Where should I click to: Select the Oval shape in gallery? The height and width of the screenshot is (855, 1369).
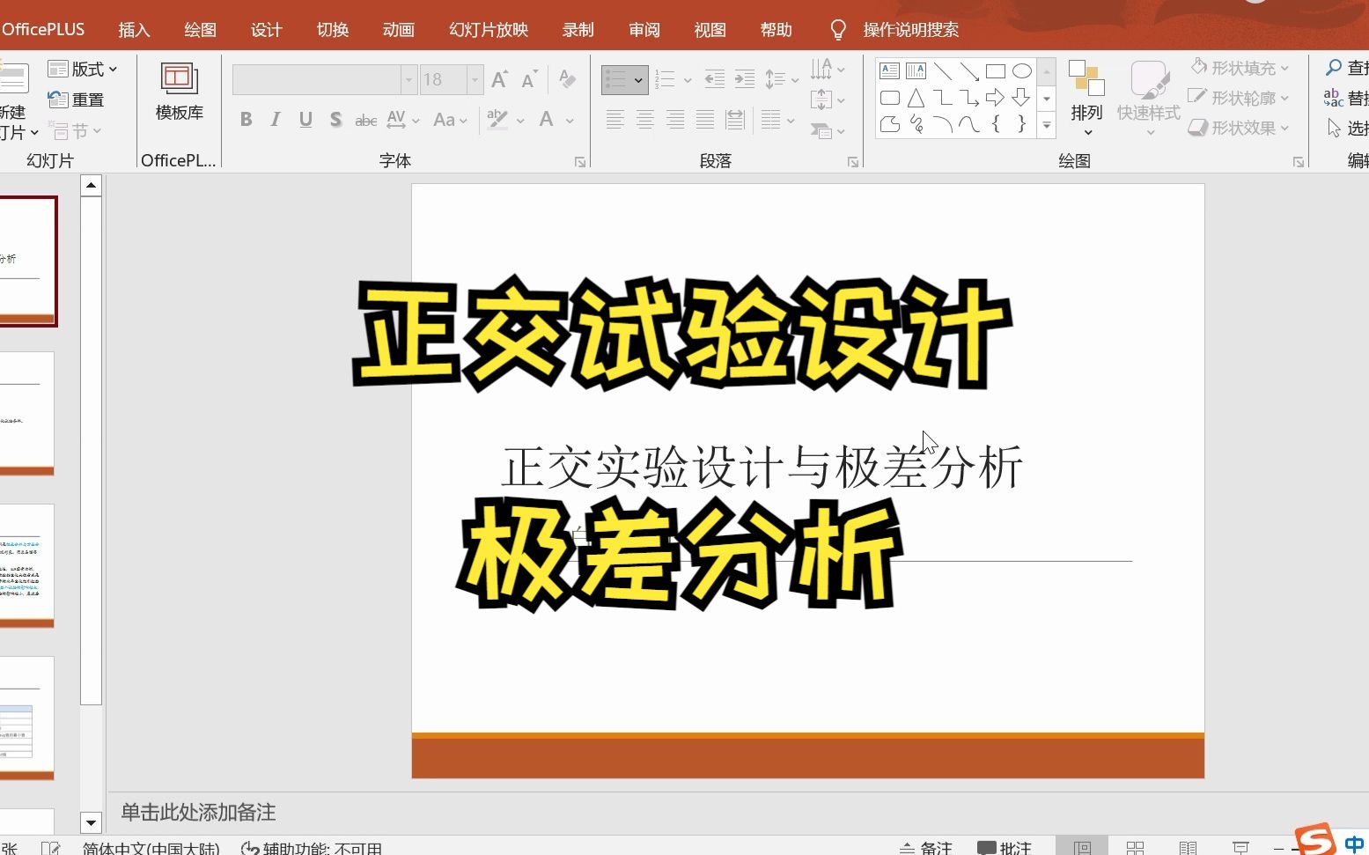(x=1022, y=71)
